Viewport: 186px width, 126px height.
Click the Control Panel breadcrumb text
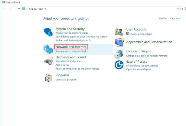click(x=36, y=9)
